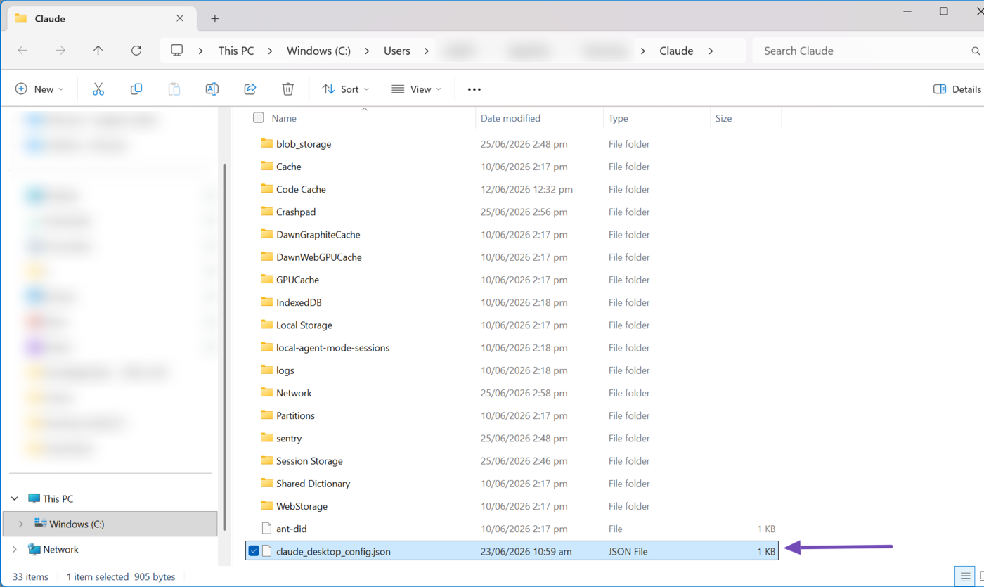This screenshot has height=587, width=984.
Task: Select the Shared Dictionary folder name
Action: (313, 484)
